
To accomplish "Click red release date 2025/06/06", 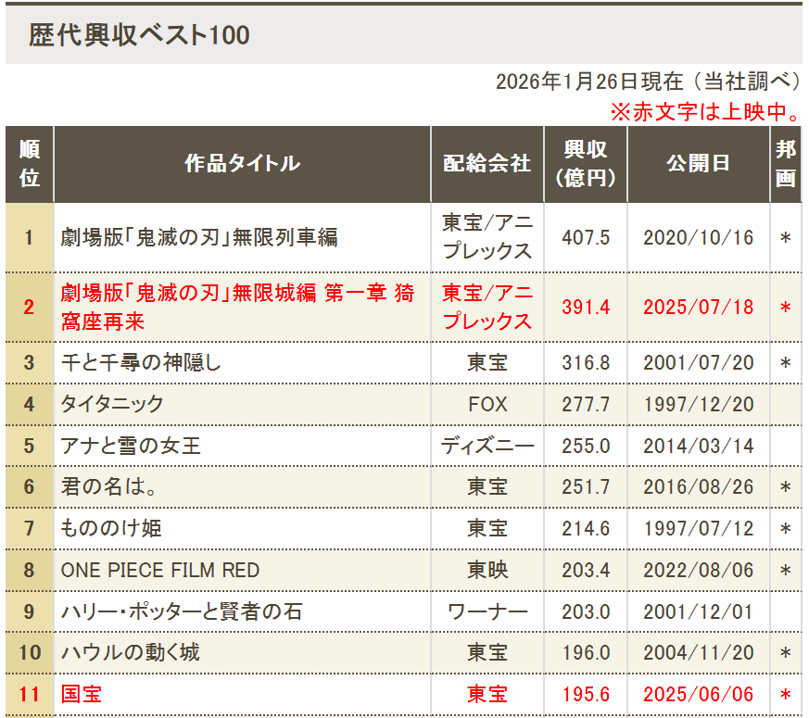I will click(x=698, y=695).
